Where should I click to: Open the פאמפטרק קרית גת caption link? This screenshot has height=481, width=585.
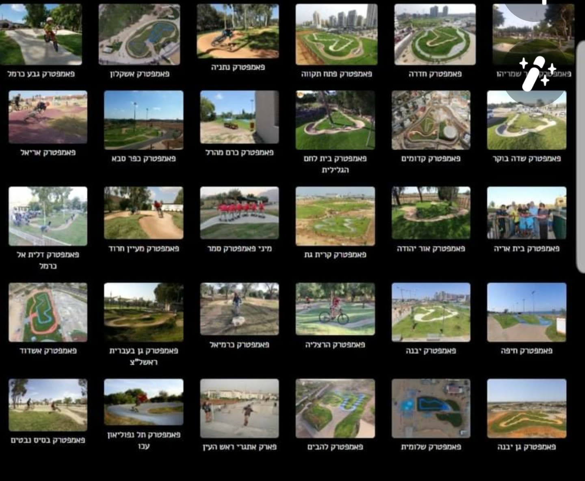[335, 255]
